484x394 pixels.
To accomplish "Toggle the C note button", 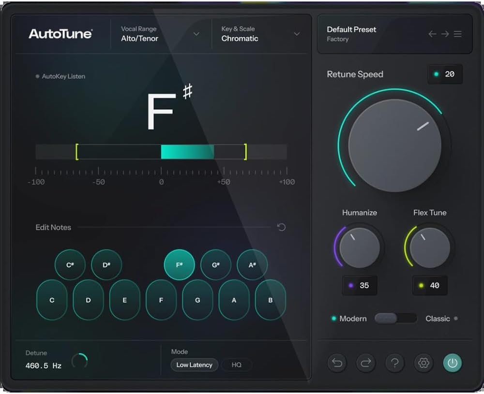I will (x=52, y=300).
